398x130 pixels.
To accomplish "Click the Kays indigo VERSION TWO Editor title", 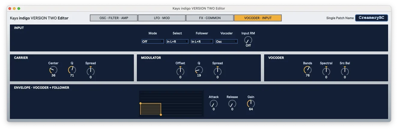I will point(39,18).
